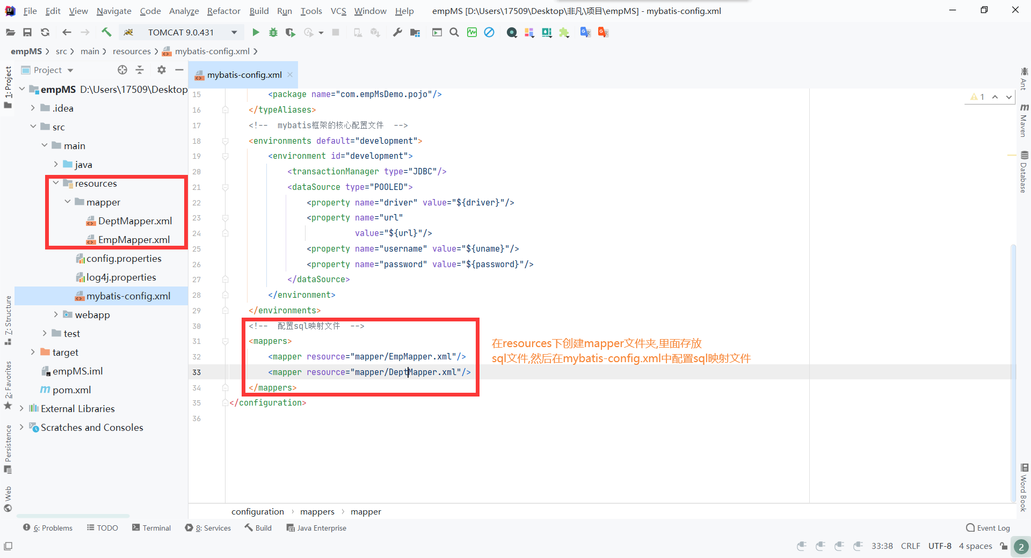Screen dimensions: 1031x558
Task: Open the VCS menu
Action: (x=338, y=11)
